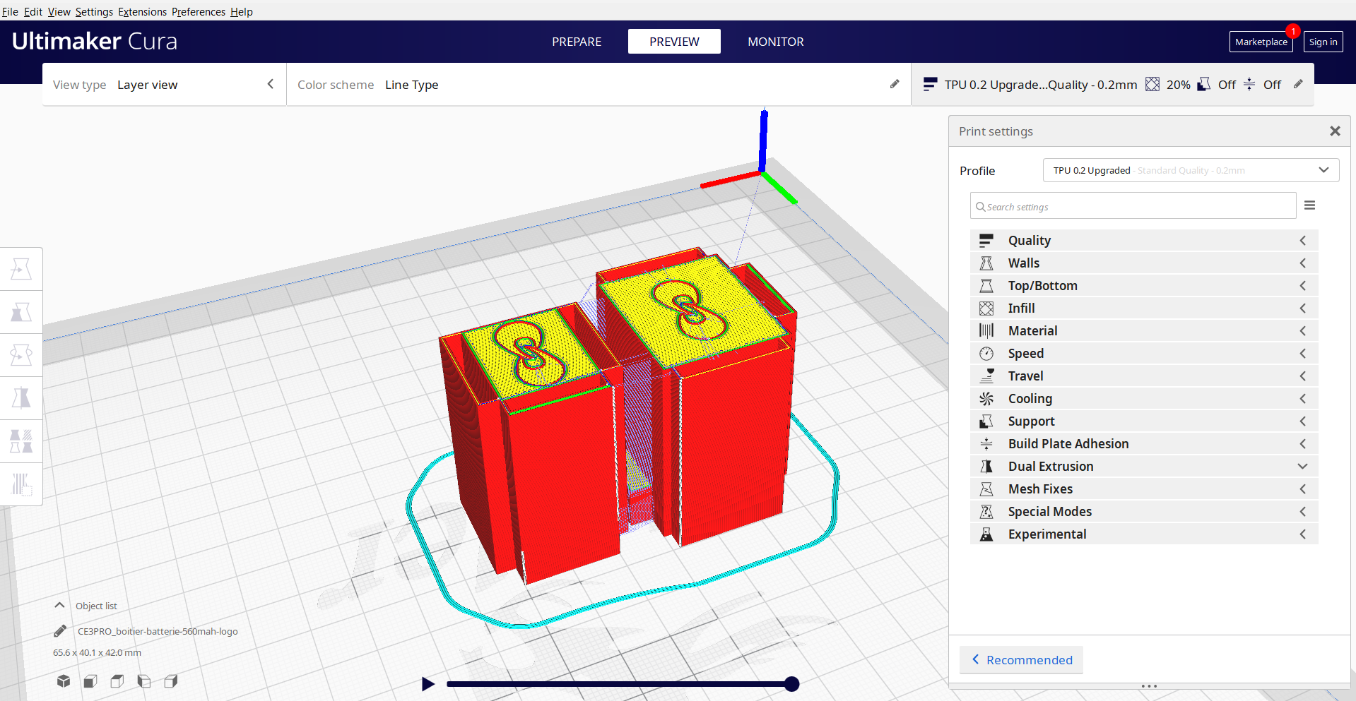Image resolution: width=1356 pixels, height=701 pixels.
Task: Select the Rotate tool in left toolbar
Action: [x=21, y=355]
